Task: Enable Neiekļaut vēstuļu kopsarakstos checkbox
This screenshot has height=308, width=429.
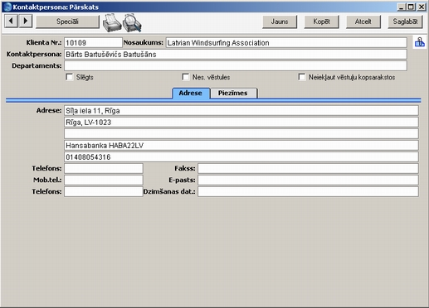Action: click(x=302, y=77)
